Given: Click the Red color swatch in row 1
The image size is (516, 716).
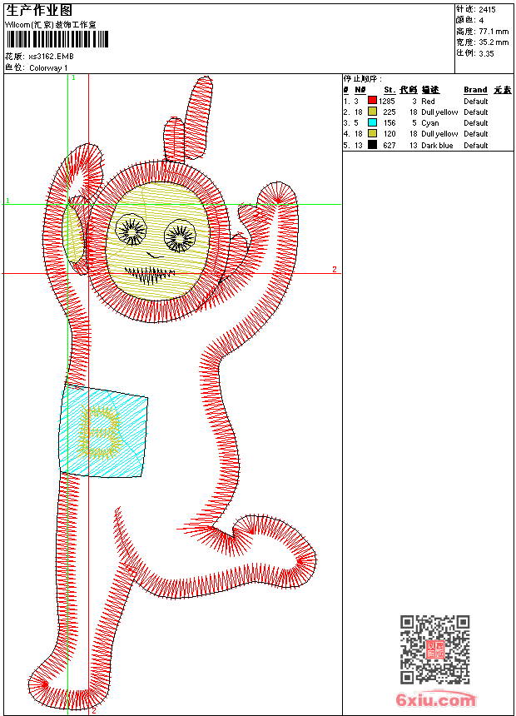Looking at the screenshot, I should [373, 101].
